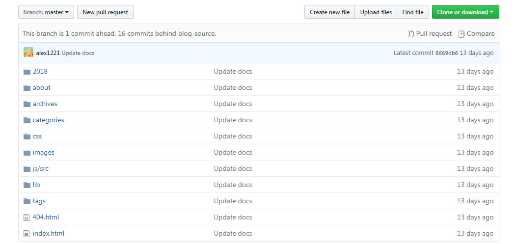The width and height of the screenshot is (515, 244).
Task: Open the archives folder
Action: pyautogui.click(x=45, y=104)
